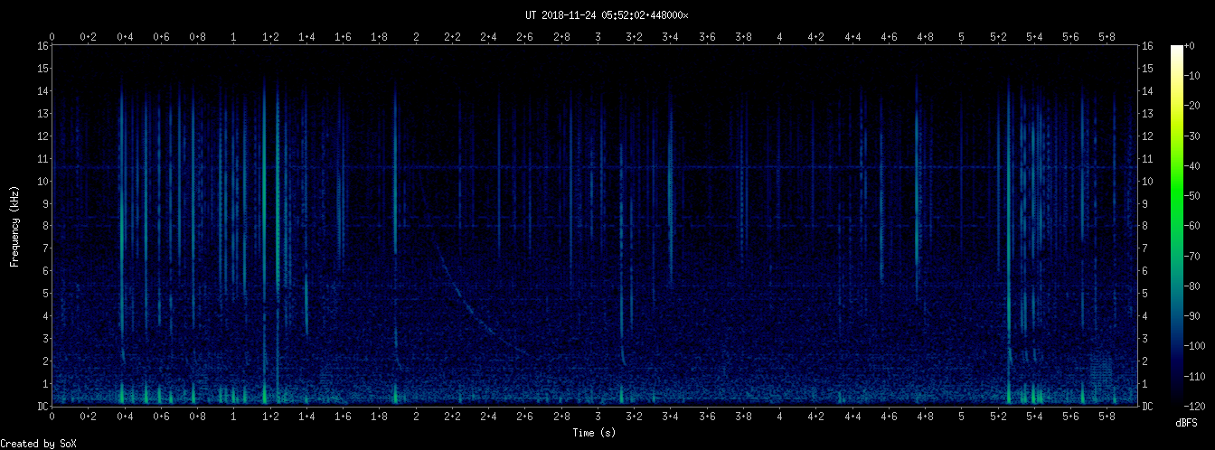The height and width of the screenshot is (450, 1215).
Task: Click the "2.4" tick on the bottom time axis
Action: pyautogui.click(x=488, y=417)
